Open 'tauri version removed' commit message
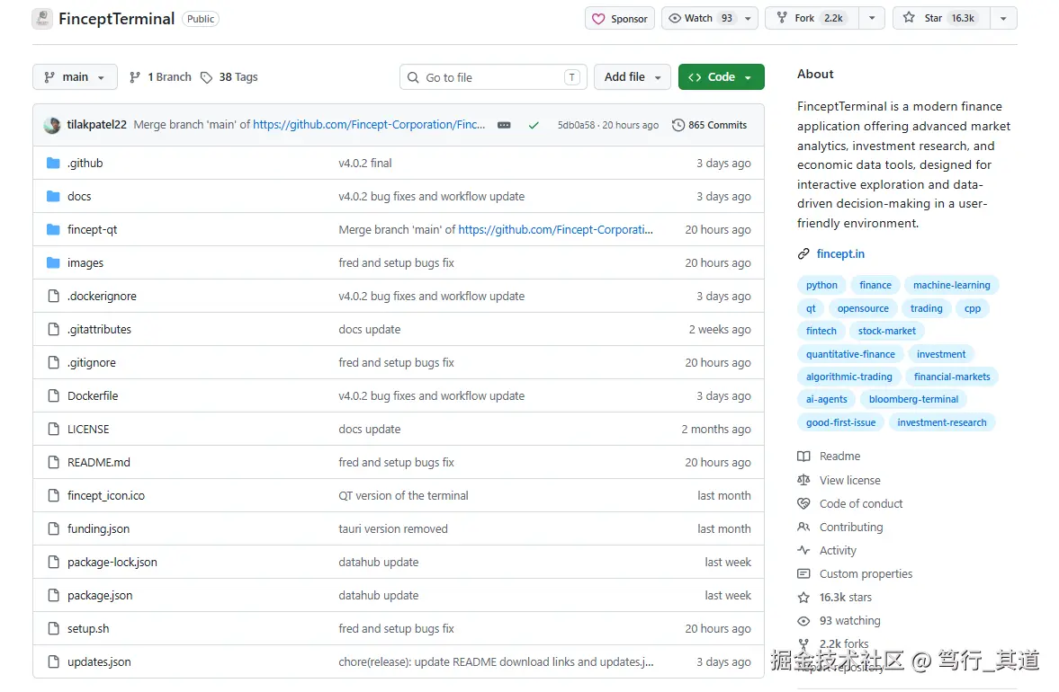The height and width of the screenshot is (692, 1059). (x=393, y=528)
